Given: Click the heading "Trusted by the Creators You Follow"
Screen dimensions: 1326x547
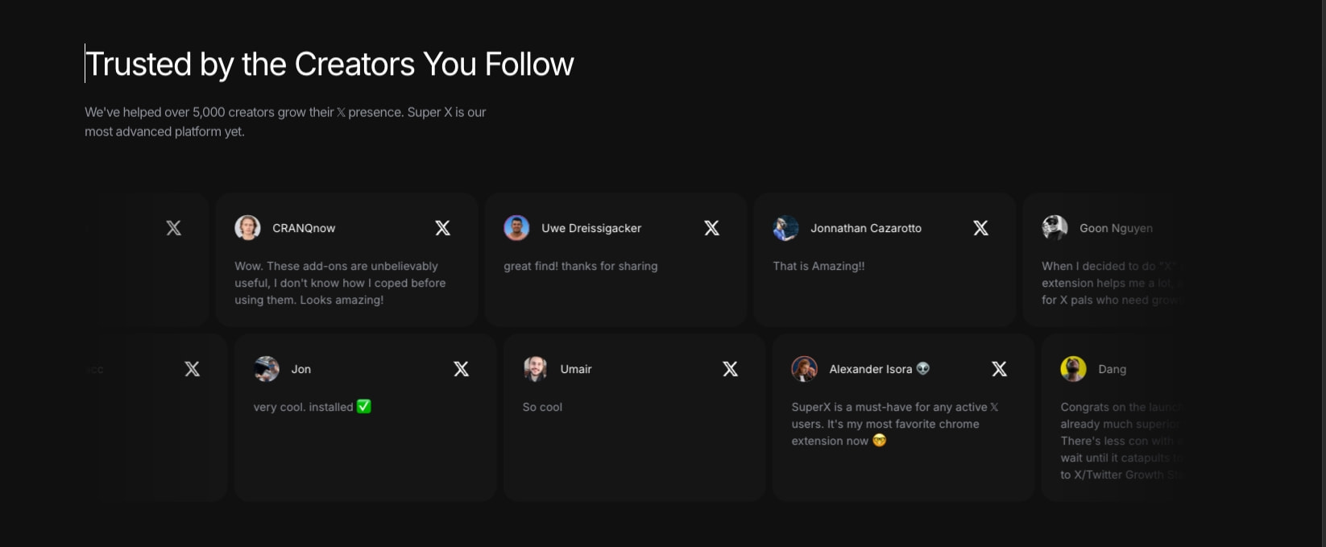Looking at the screenshot, I should click(329, 64).
